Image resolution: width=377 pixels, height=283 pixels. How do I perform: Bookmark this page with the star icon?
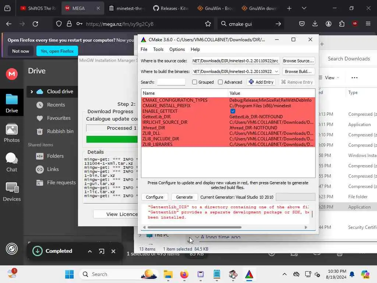[x=208, y=24]
